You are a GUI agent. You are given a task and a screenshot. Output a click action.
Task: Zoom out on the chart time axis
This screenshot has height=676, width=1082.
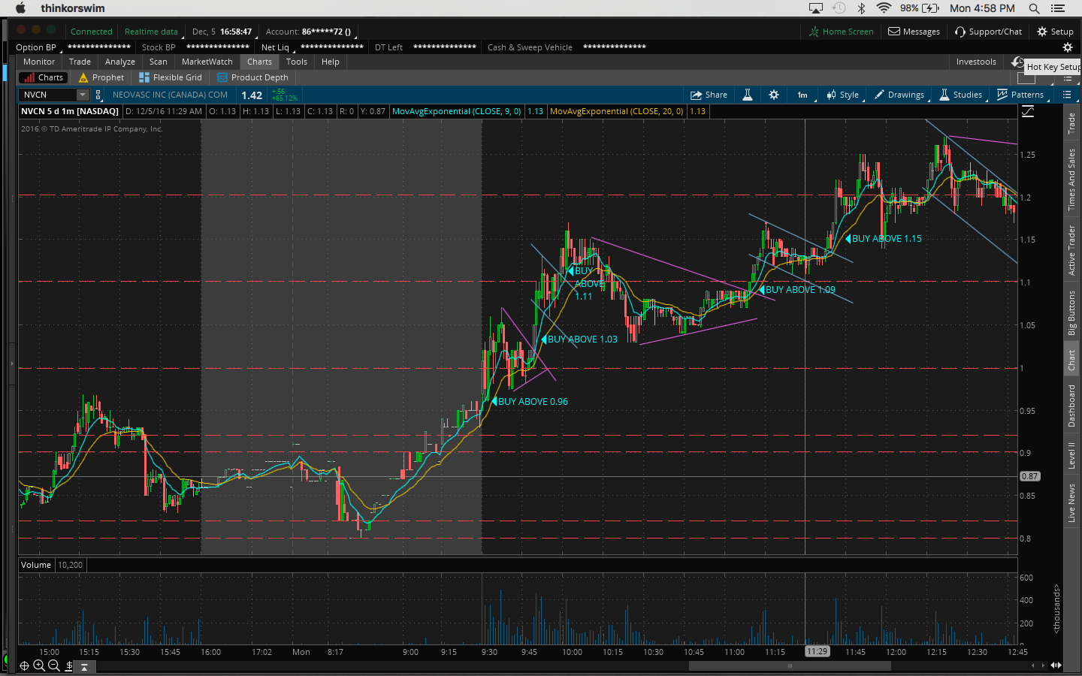(x=54, y=665)
